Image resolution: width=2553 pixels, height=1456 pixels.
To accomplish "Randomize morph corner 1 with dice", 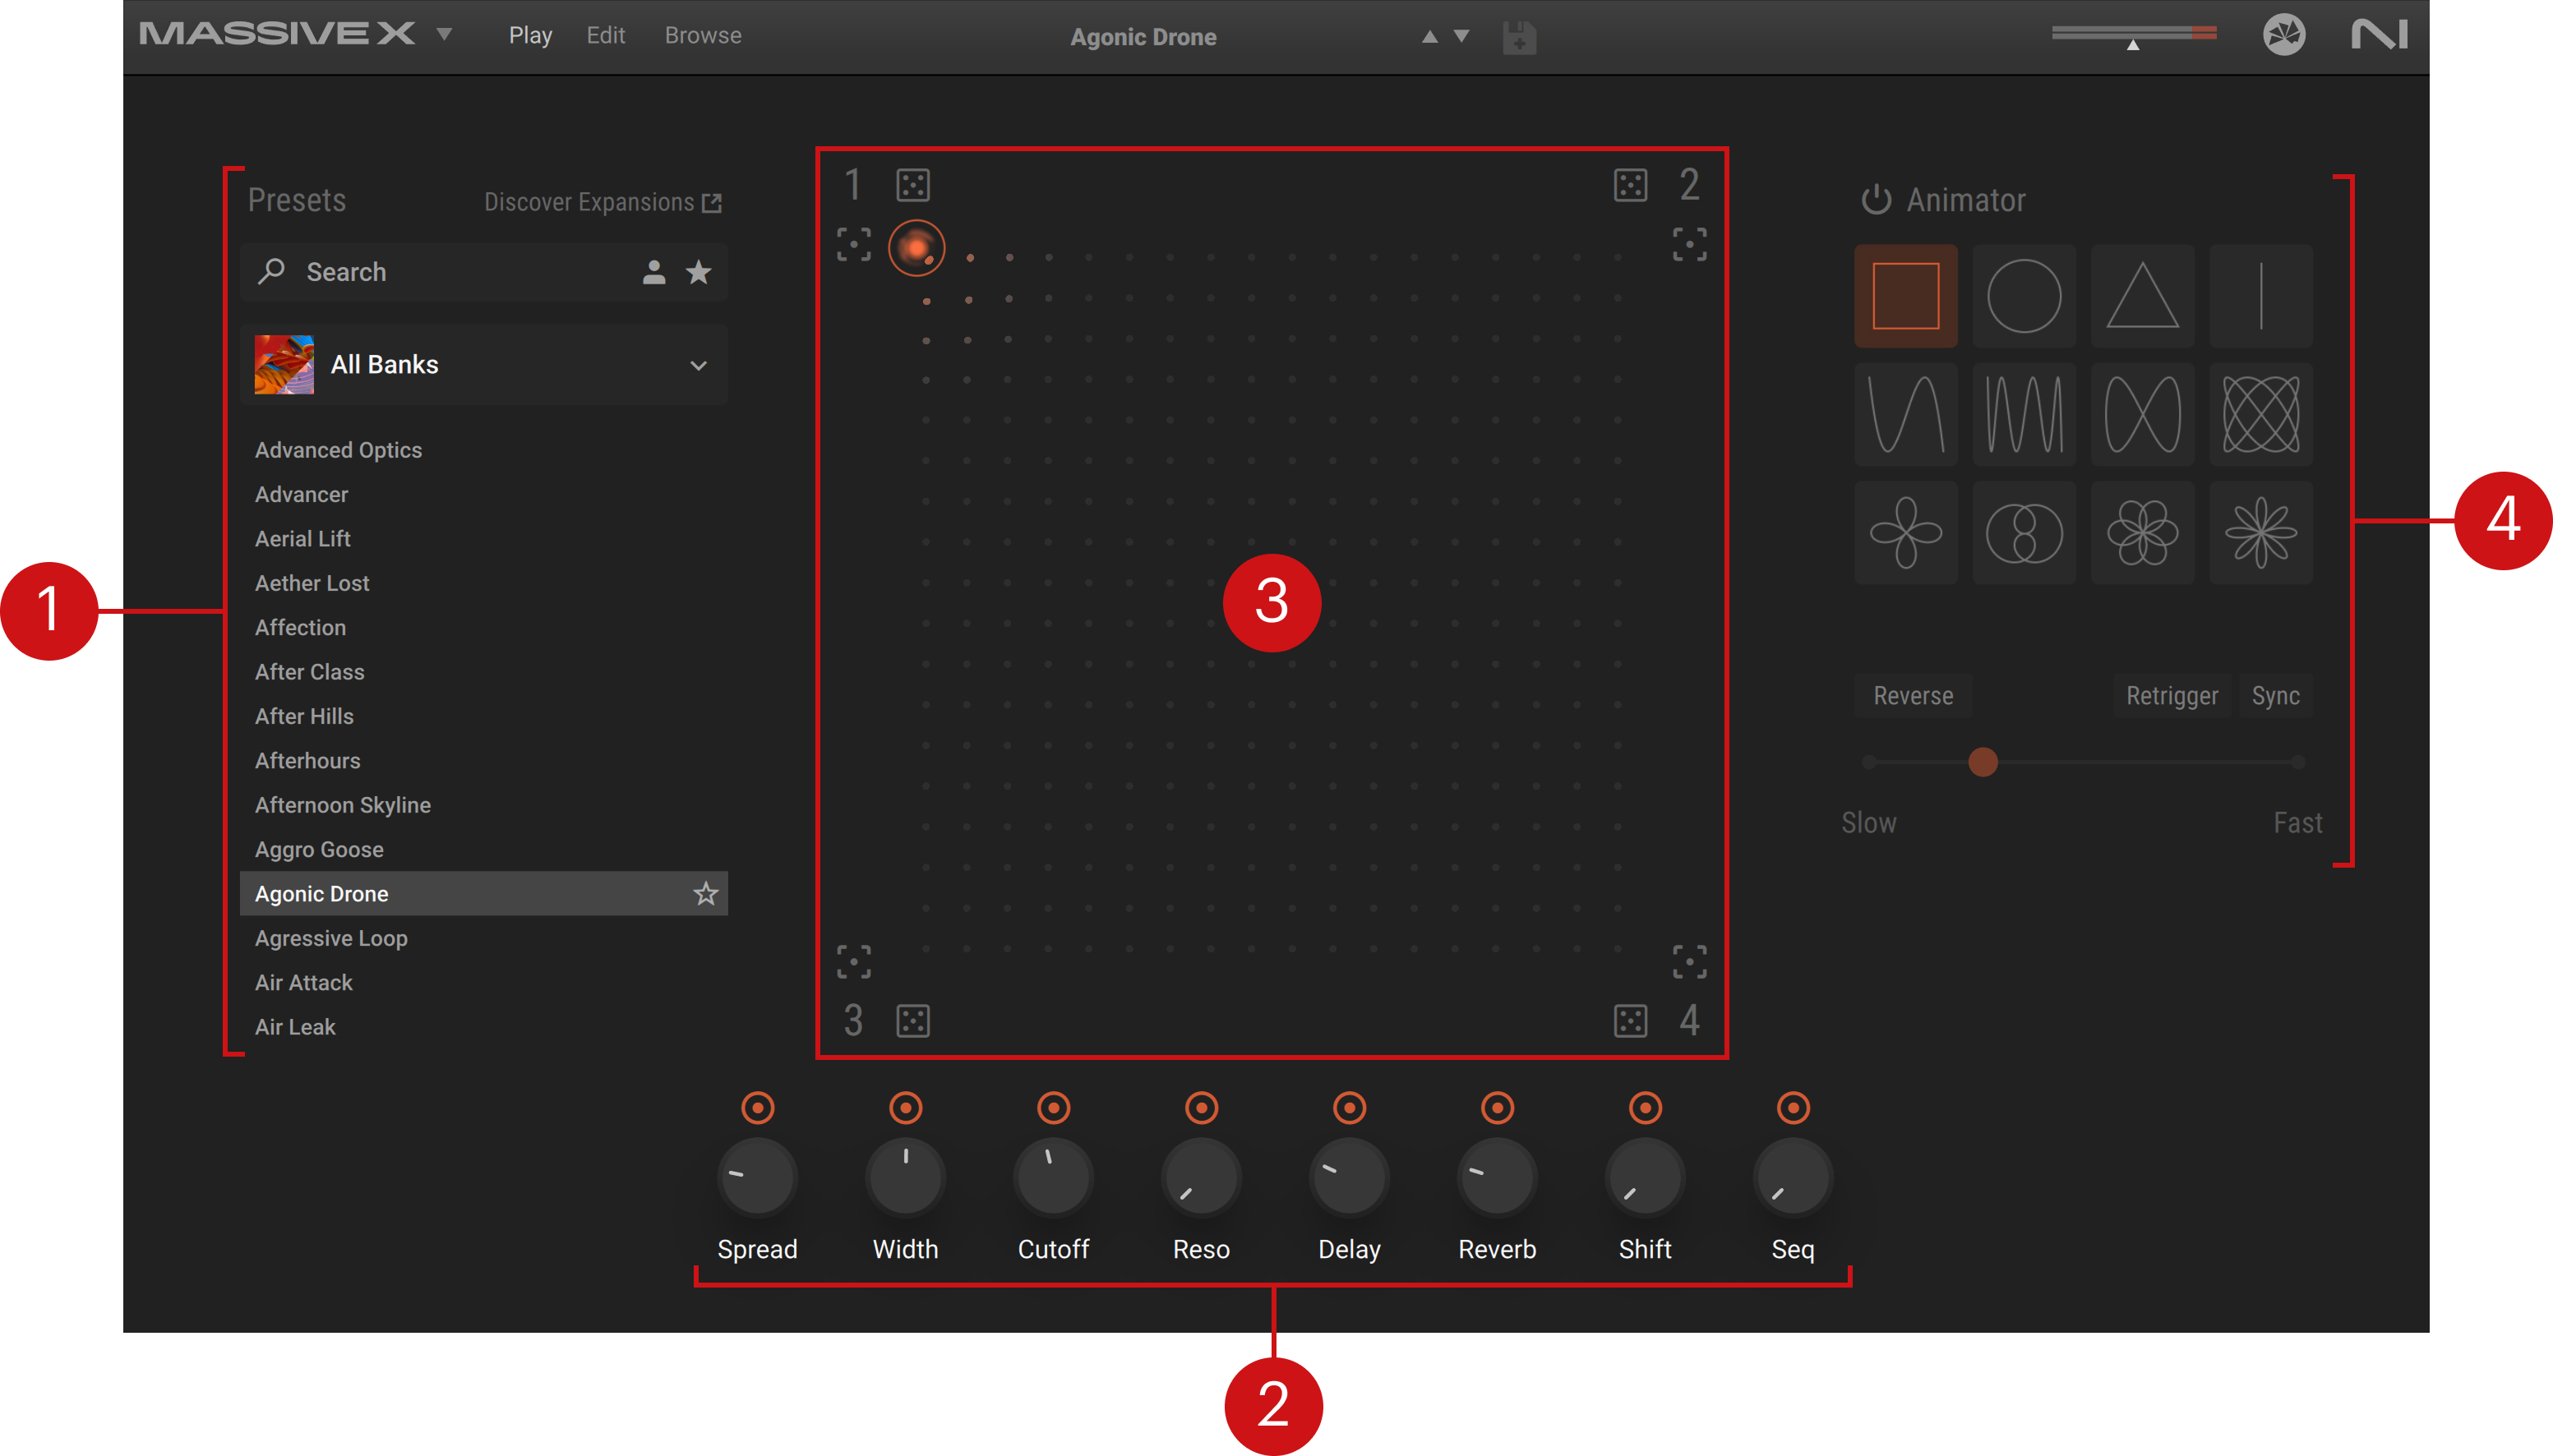I will pyautogui.click(x=912, y=185).
